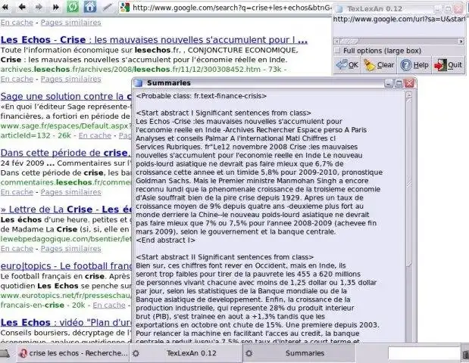This screenshot has height=363, width=469.
Task: Maximize the Summaries window
Action: [x=399, y=83]
